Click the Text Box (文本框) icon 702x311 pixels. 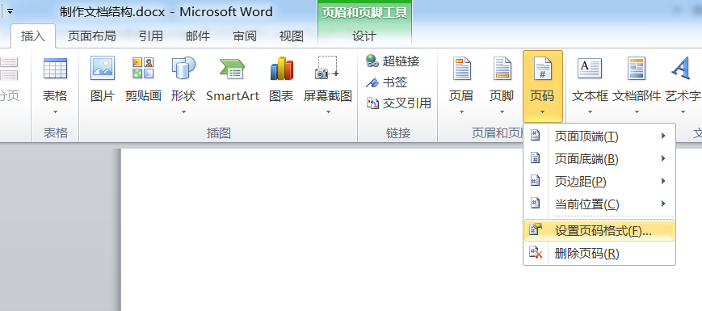[589, 69]
